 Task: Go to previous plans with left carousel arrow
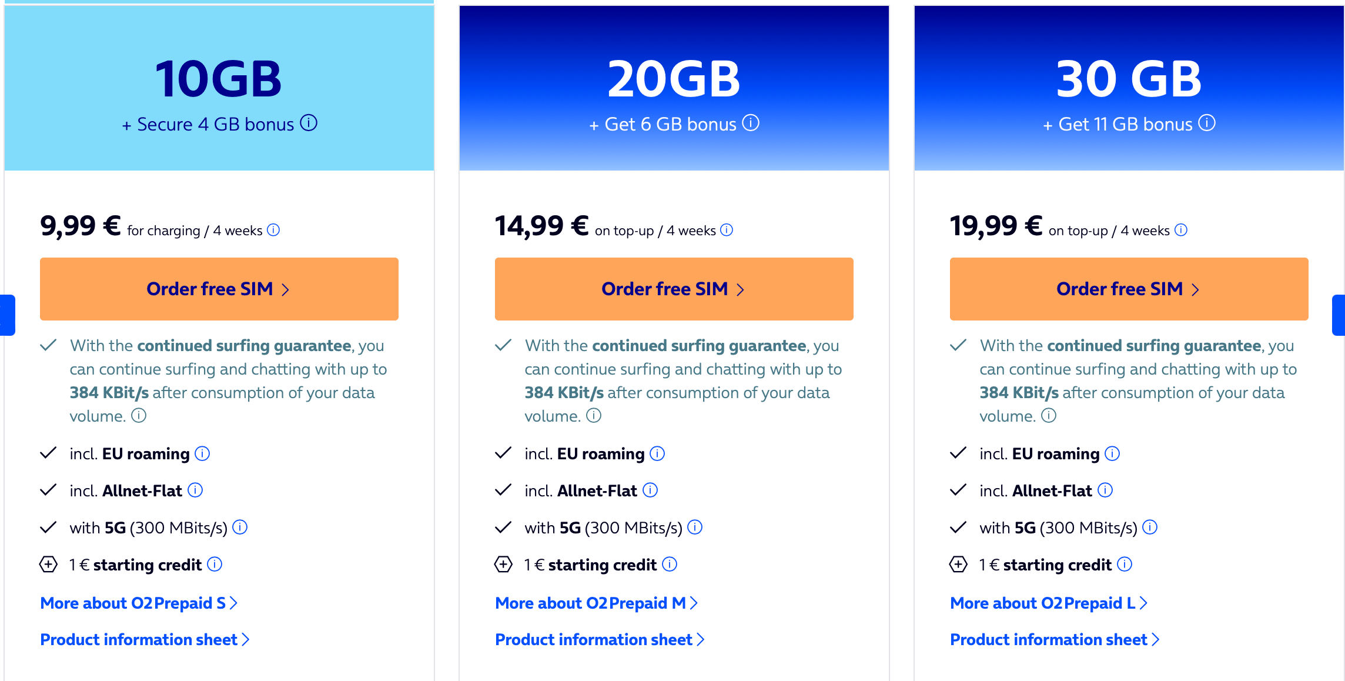7,315
